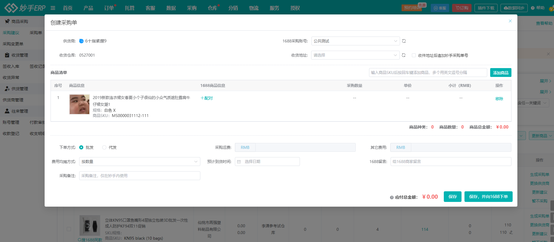Screen dimensions: 554x242
Task: Click the 供货管理 person icon in sidebar
Action: 7,88
